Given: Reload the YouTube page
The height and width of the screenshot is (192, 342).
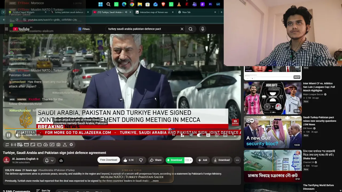Looking at the screenshot, I should tap(17, 20).
